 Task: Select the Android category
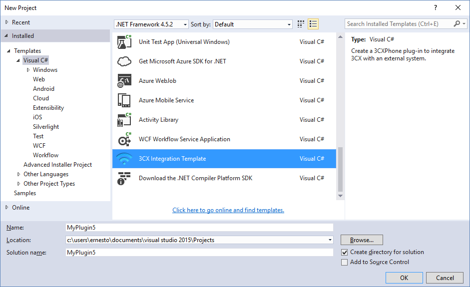(x=44, y=89)
